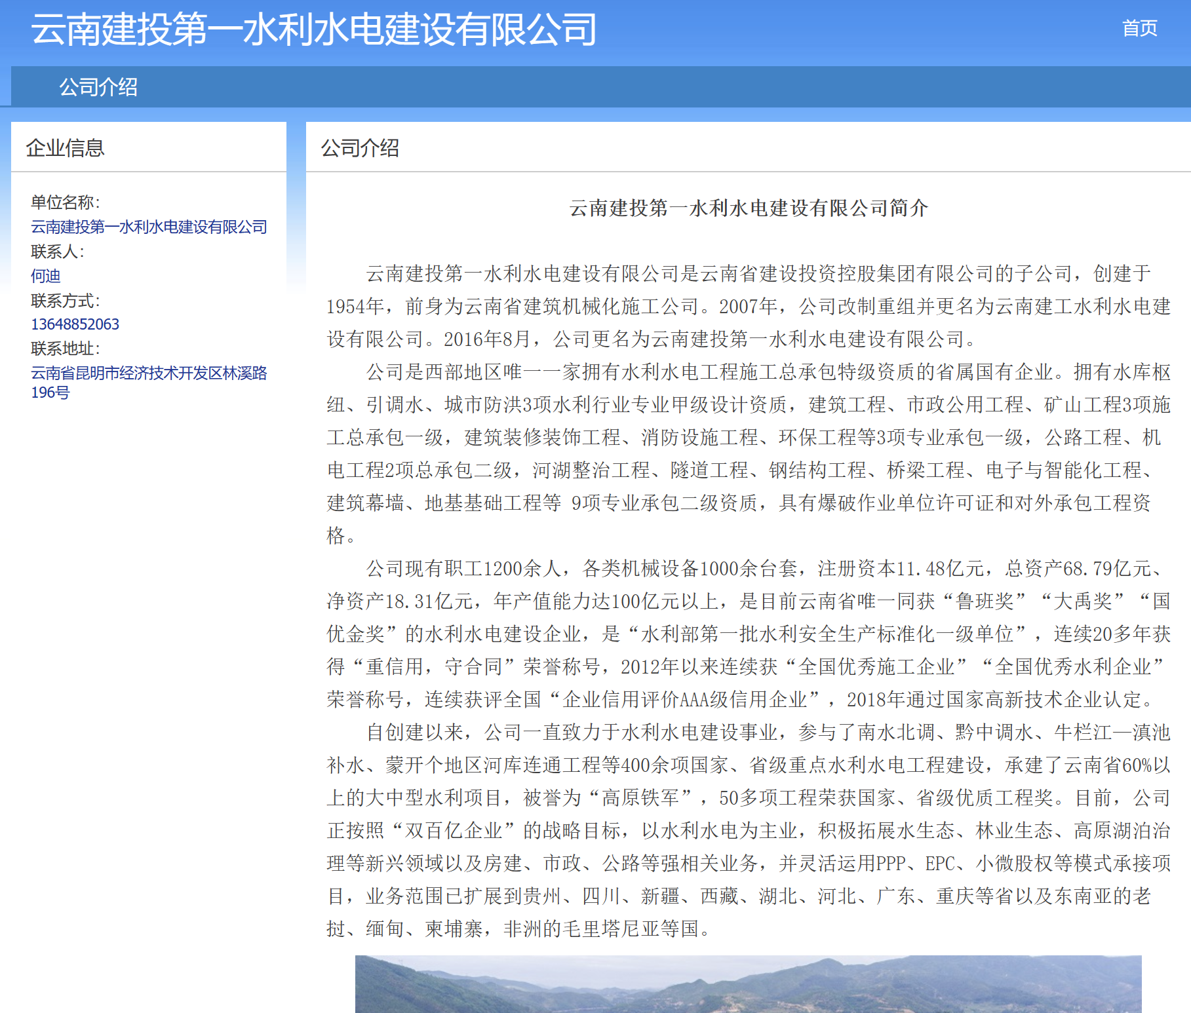
Task: Click the article title 云南建投第一水利水电建设有限公司简介
Action: (x=749, y=208)
